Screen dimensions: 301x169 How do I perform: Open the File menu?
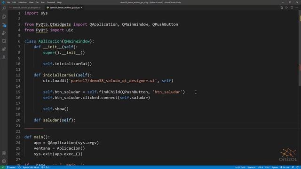coord(8,2)
